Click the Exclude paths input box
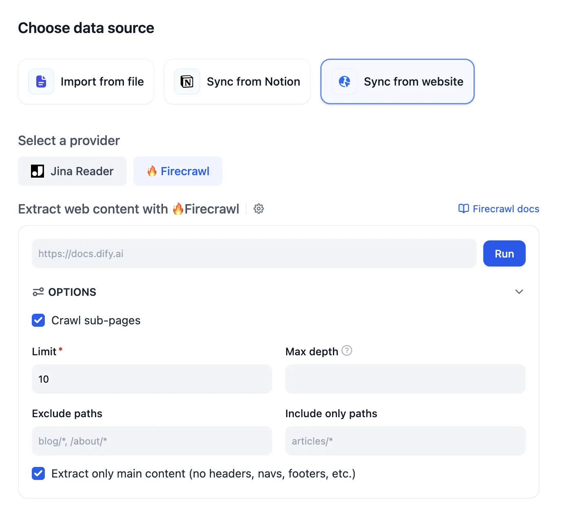The height and width of the screenshot is (515, 586). pos(152,441)
